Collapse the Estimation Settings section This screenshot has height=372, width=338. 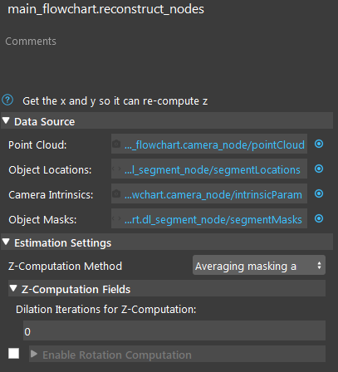tap(6, 242)
